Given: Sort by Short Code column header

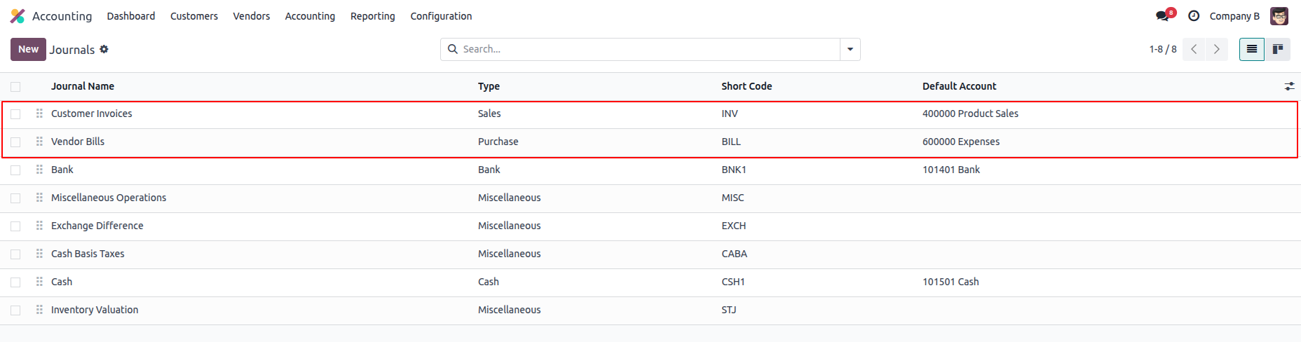Looking at the screenshot, I should (x=747, y=86).
